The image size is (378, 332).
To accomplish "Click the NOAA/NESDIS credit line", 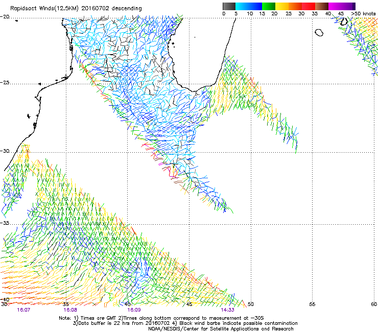I will 221,329.
